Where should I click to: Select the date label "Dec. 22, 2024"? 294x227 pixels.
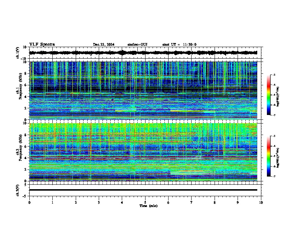click(104, 45)
